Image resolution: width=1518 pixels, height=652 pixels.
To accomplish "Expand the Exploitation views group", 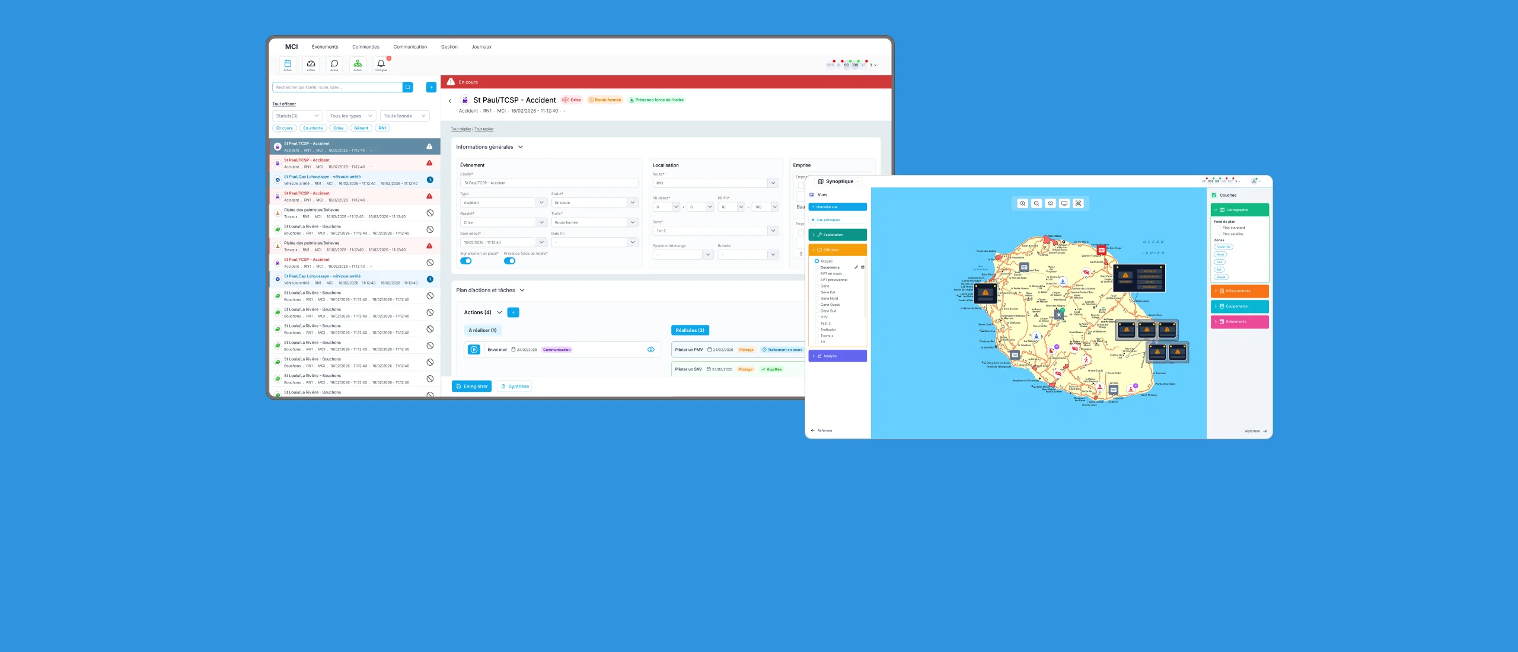I will tap(837, 235).
